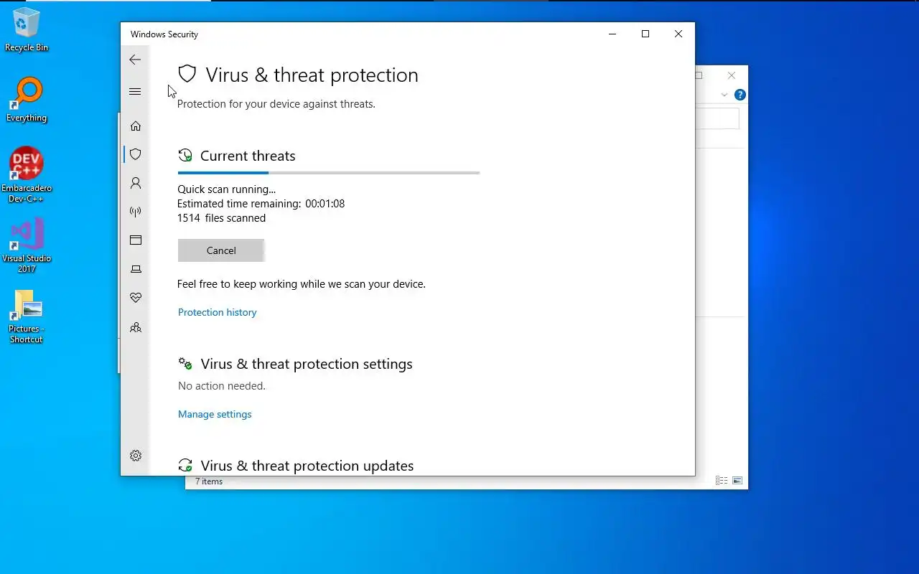The height and width of the screenshot is (574, 919).
Task: Click search box in background Explorer window
Action: click(x=717, y=118)
